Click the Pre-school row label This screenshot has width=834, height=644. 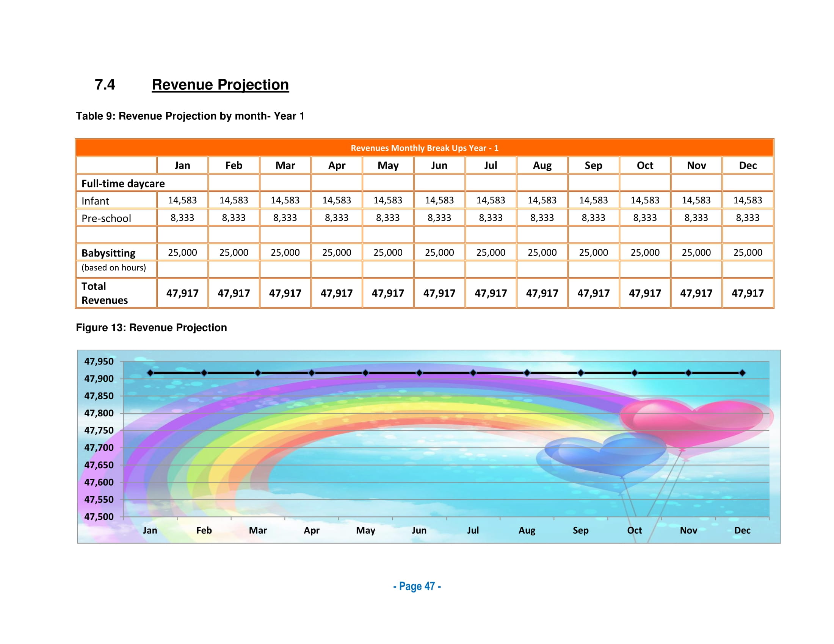[x=106, y=218]
